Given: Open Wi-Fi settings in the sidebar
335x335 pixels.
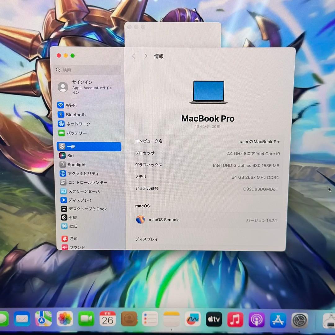Looking at the screenshot, I should pyautogui.click(x=71, y=105).
